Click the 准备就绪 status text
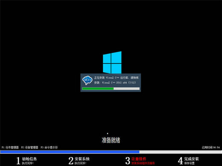222x166 pixels. [111, 140]
